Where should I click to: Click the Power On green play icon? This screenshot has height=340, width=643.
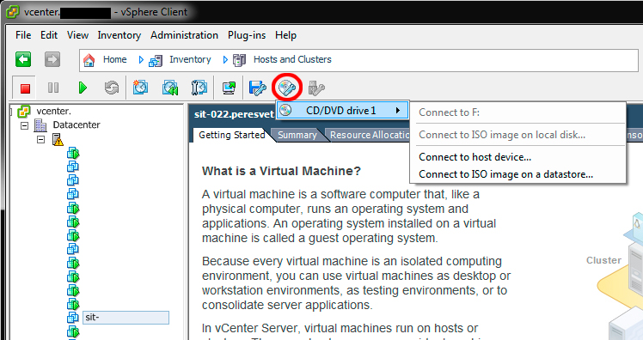83,88
